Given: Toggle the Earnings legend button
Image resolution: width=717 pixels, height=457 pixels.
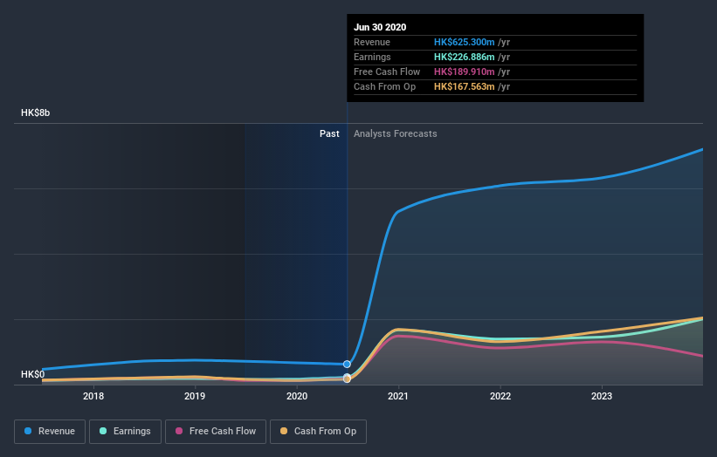Looking at the screenshot, I should click(125, 432).
